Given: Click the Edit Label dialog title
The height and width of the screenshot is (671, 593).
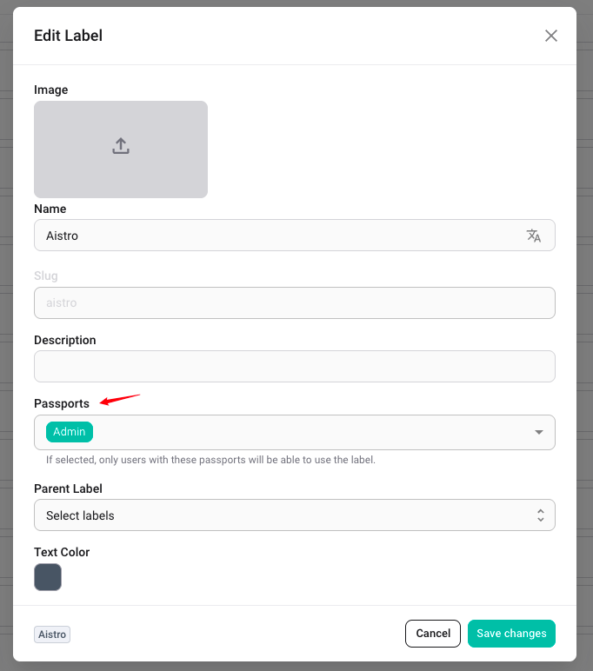Looking at the screenshot, I should point(69,36).
